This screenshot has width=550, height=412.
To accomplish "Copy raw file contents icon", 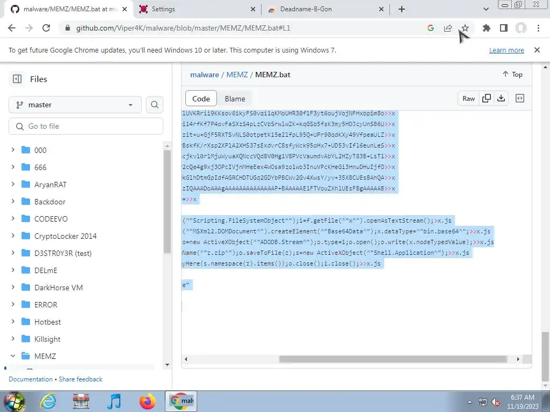I will [x=487, y=99].
